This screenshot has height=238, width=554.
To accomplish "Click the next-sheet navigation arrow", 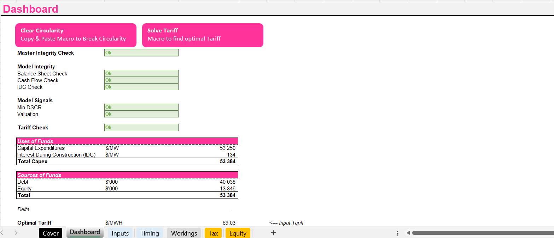I will (x=16, y=233).
